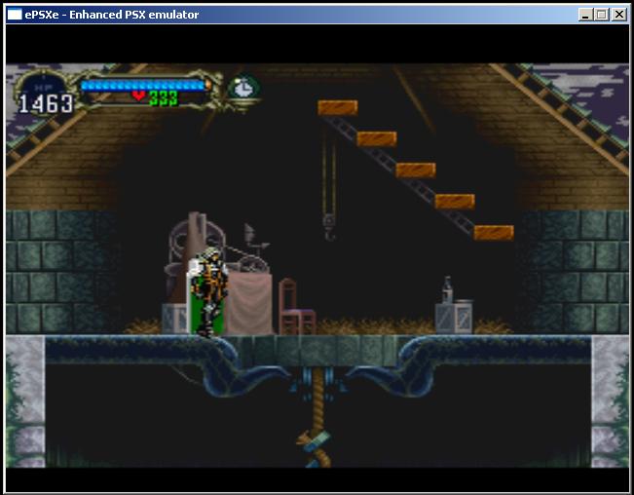Click the HP value 1463
Image resolution: width=634 pixels, height=495 pixels.
[46, 103]
